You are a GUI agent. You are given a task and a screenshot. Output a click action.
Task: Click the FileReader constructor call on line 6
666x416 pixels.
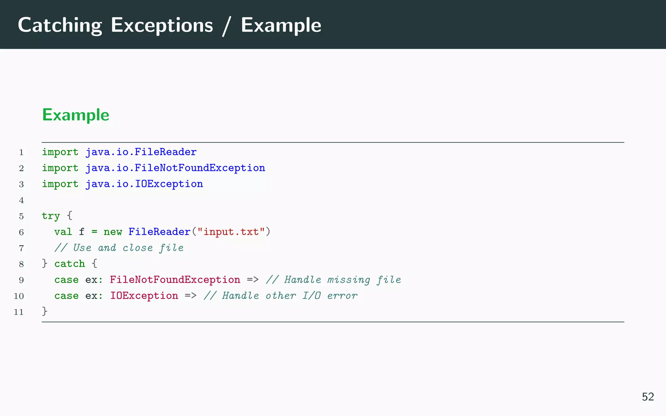pyautogui.click(x=159, y=232)
